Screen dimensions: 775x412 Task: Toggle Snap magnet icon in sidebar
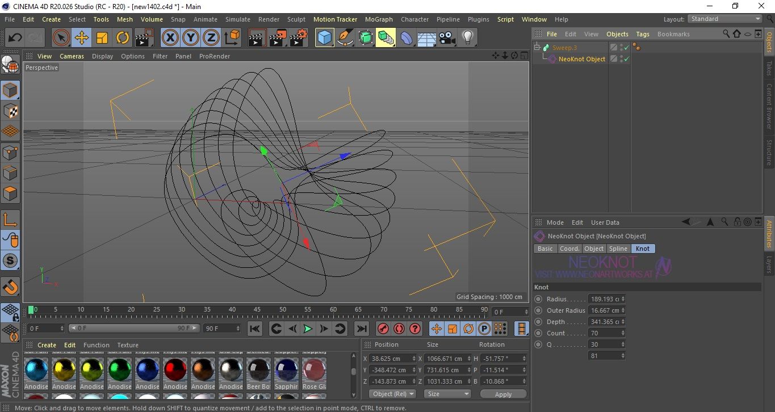coord(10,287)
